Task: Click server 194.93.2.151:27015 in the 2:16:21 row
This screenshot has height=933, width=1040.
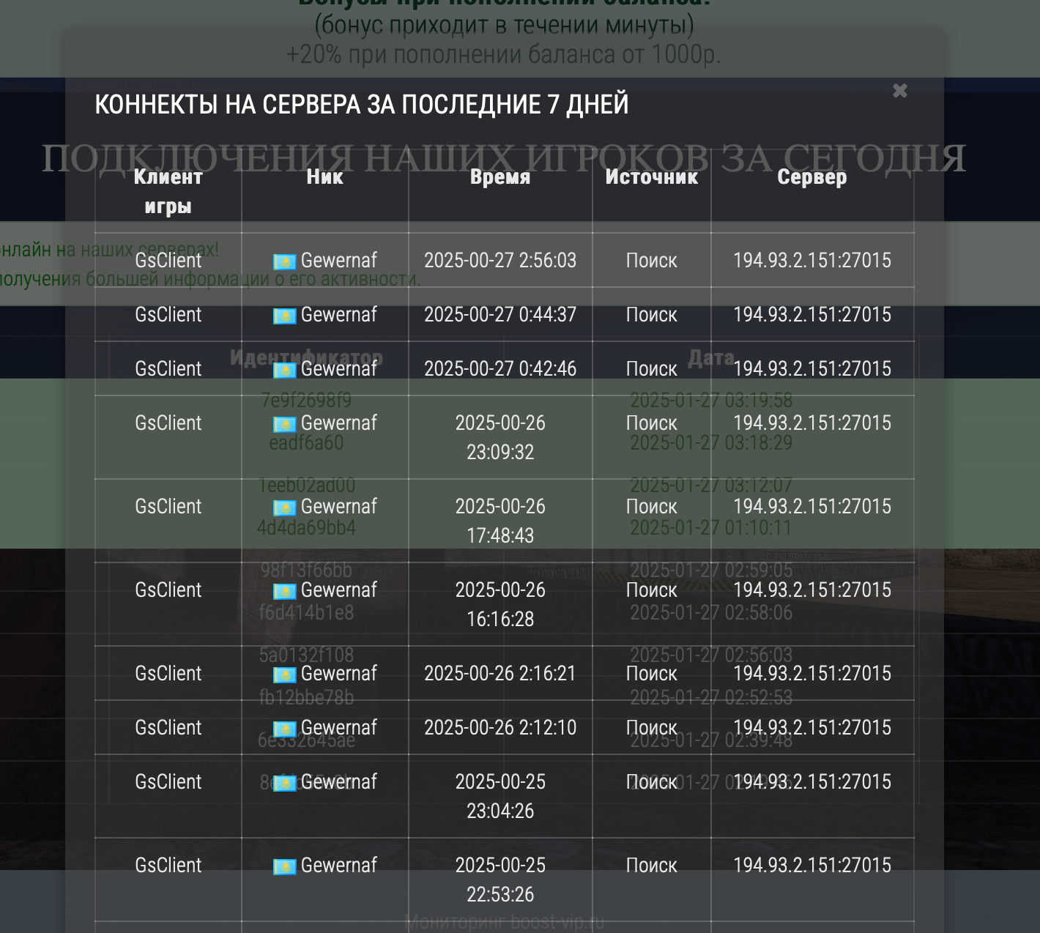Action: pyautogui.click(x=812, y=673)
